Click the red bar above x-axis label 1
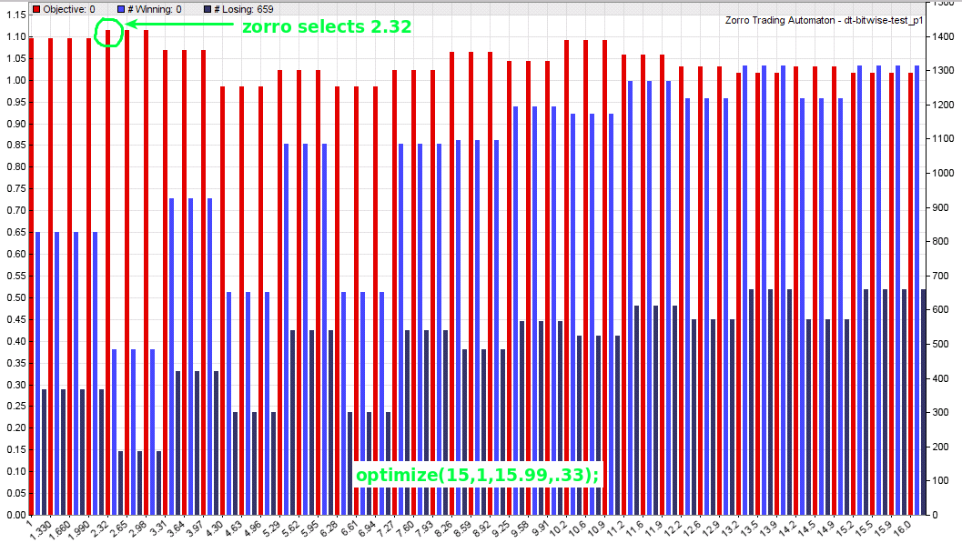The height and width of the screenshot is (543, 962). [32, 273]
